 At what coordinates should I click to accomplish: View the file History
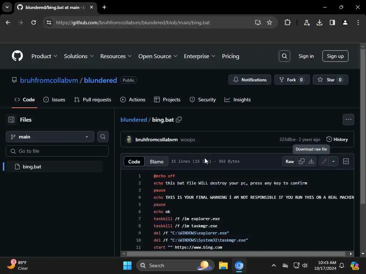point(337,139)
